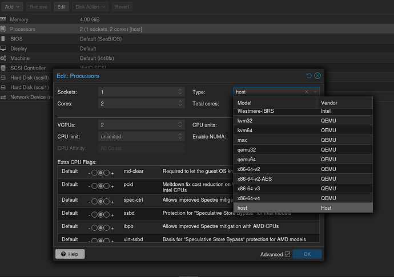Click the SCSI Controller database icon
Viewport: 394px width, 277px height.
(x=4, y=68)
